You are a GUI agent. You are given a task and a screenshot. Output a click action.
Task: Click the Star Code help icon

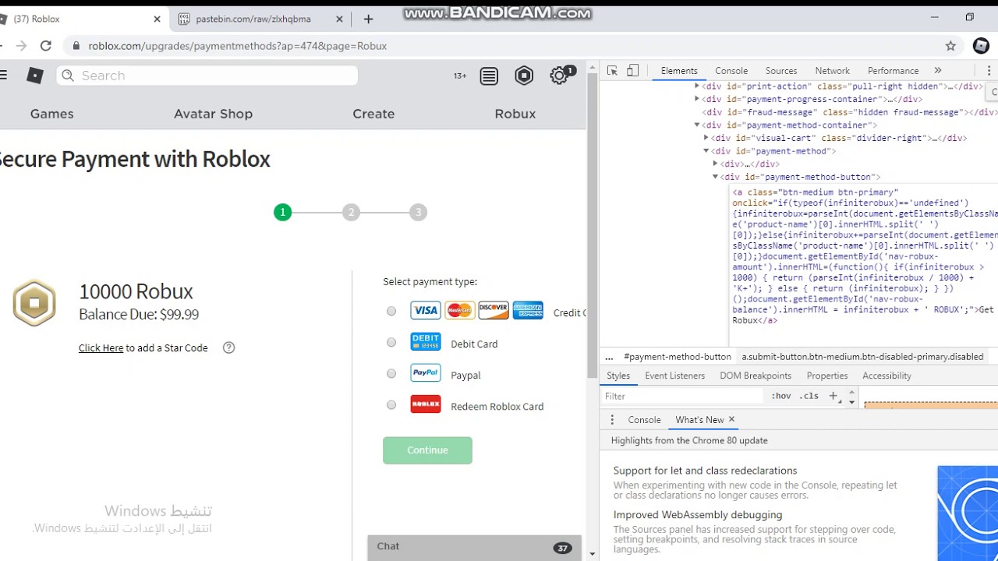tap(228, 348)
